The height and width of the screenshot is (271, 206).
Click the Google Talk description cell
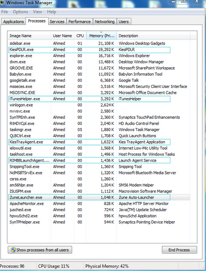click(129, 80)
